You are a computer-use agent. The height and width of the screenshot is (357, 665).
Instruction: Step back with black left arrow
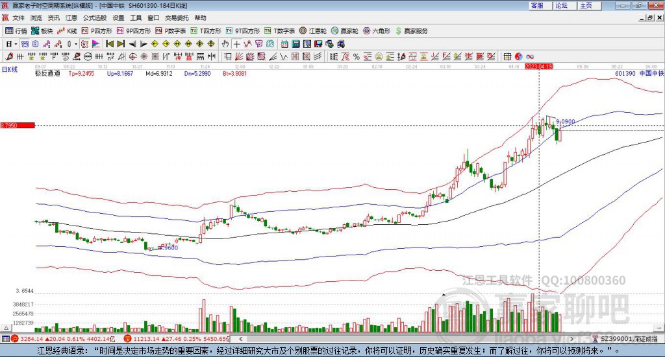pos(132,44)
